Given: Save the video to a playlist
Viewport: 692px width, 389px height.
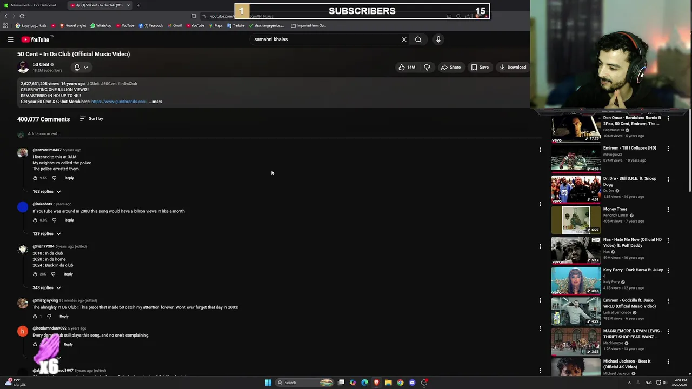Looking at the screenshot, I should click(480, 68).
